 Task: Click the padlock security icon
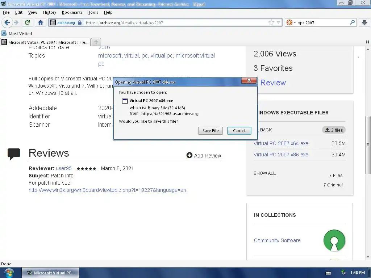click(x=80, y=23)
